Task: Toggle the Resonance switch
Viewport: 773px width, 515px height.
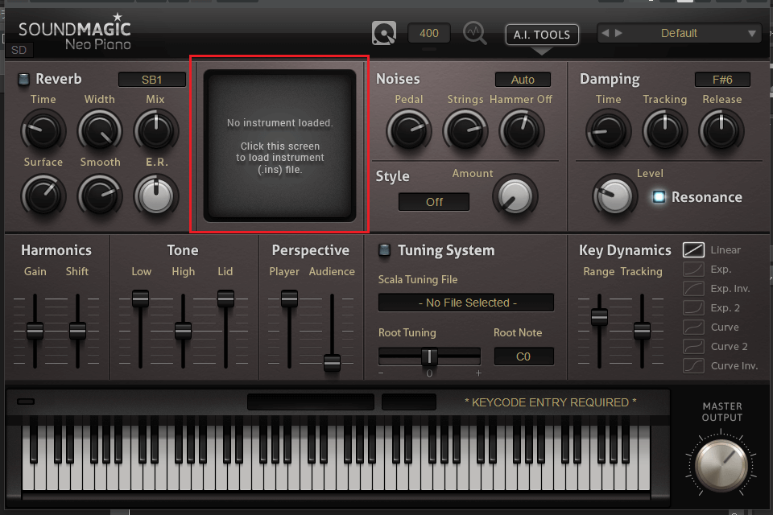Action: tap(659, 196)
